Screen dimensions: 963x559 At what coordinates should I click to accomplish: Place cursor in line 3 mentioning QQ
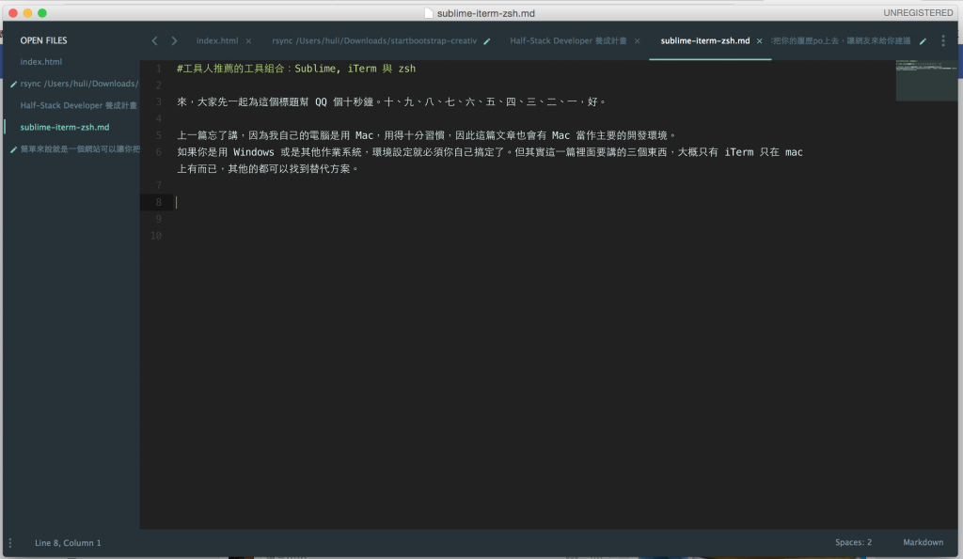click(392, 101)
